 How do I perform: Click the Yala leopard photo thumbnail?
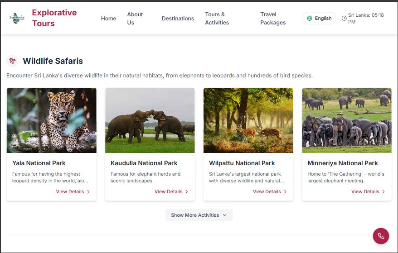52,120
